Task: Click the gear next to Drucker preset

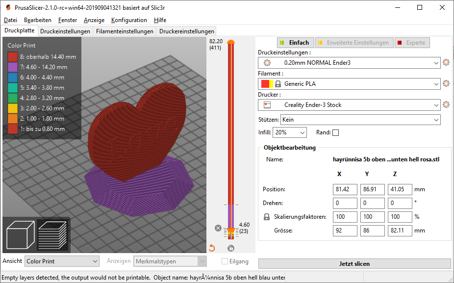Action: [x=446, y=104]
